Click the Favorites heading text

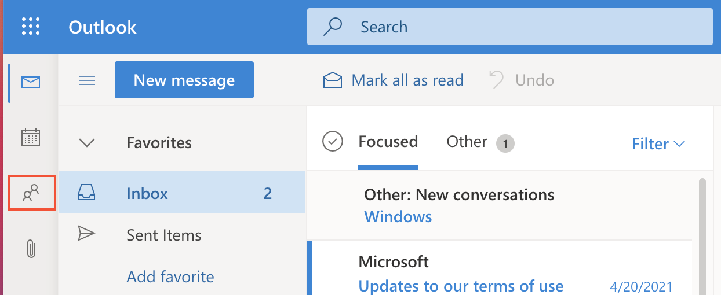159,142
